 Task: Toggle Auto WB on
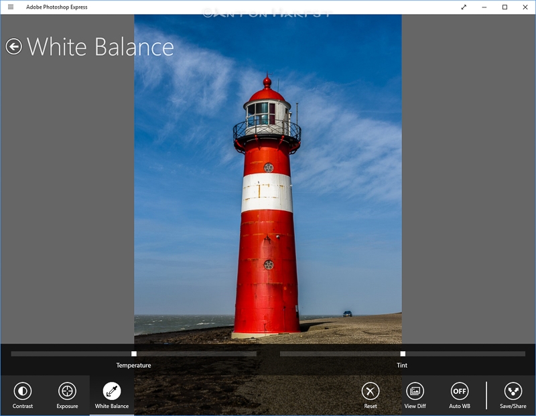(x=460, y=391)
